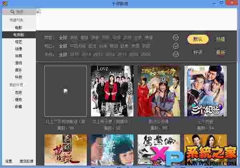Viewport: 240px width, 168px height.
Task: Open the red-dress costume drama poster
Action: [x=159, y=91]
